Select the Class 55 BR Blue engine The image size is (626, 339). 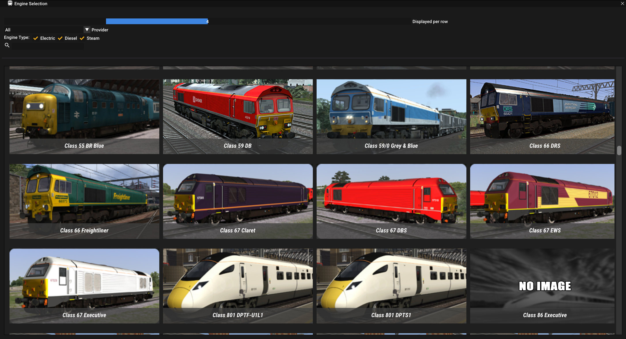(84, 116)
